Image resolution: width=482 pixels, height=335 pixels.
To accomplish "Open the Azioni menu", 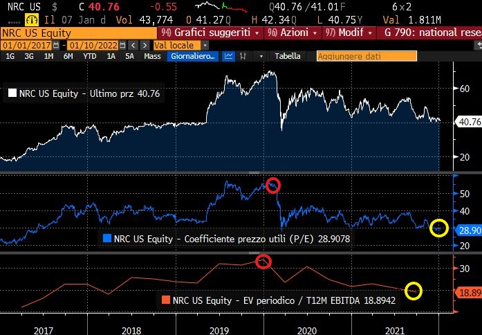I will 292,33.
